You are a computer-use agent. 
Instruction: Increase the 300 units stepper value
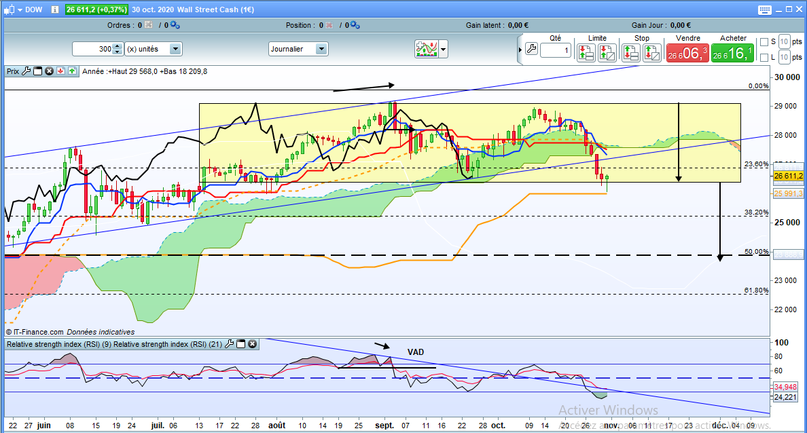click(118, 46)
